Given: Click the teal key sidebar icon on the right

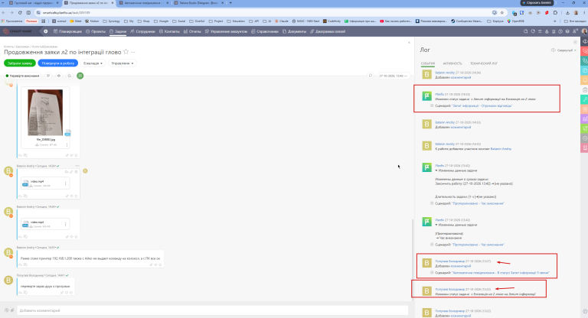Looking at the screenshot, I should pyautogui.click(x=584, y=99).
